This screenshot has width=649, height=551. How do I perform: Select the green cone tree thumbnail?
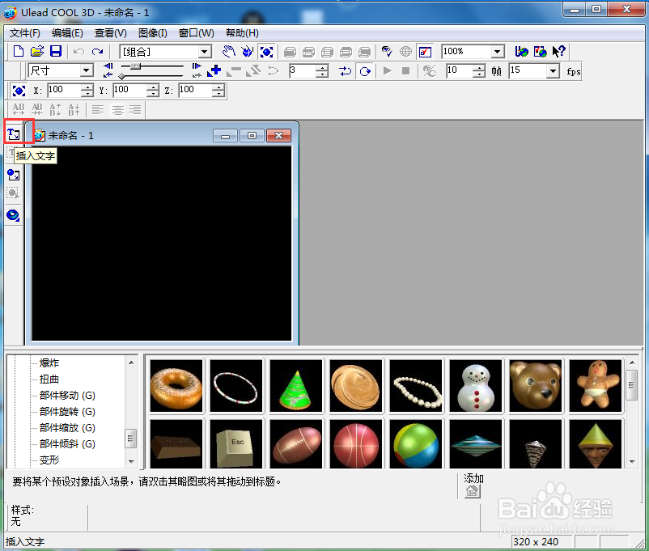pyautogui.click(x=296, y=386)
